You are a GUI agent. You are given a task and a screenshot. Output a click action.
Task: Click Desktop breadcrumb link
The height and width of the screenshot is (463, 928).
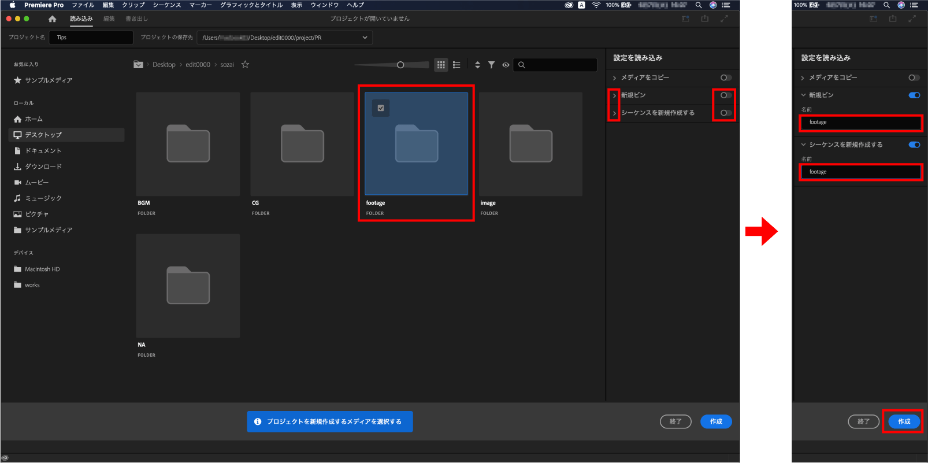pyautogui.click(x=164, y=65)
